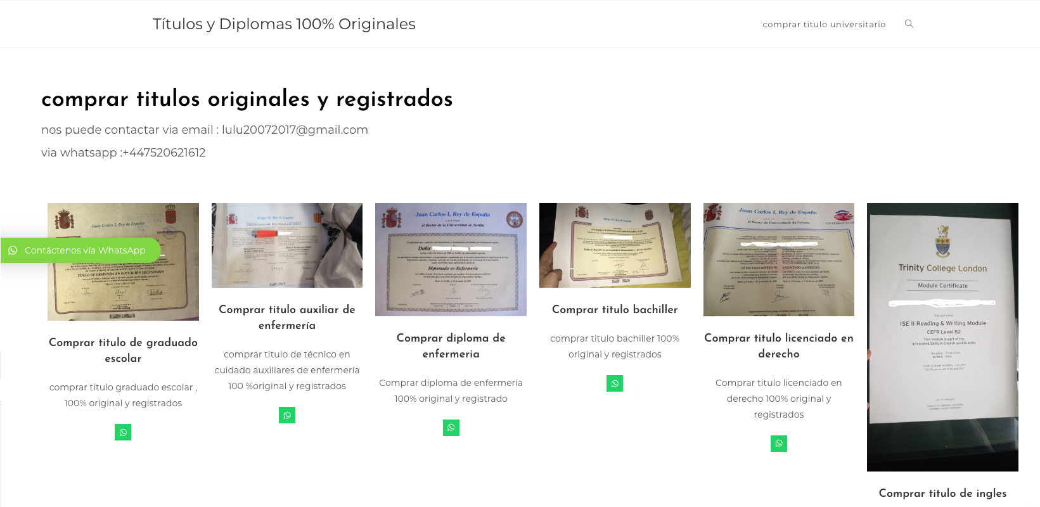Click WhatsApp icon under titulo bachiller card

615,383
